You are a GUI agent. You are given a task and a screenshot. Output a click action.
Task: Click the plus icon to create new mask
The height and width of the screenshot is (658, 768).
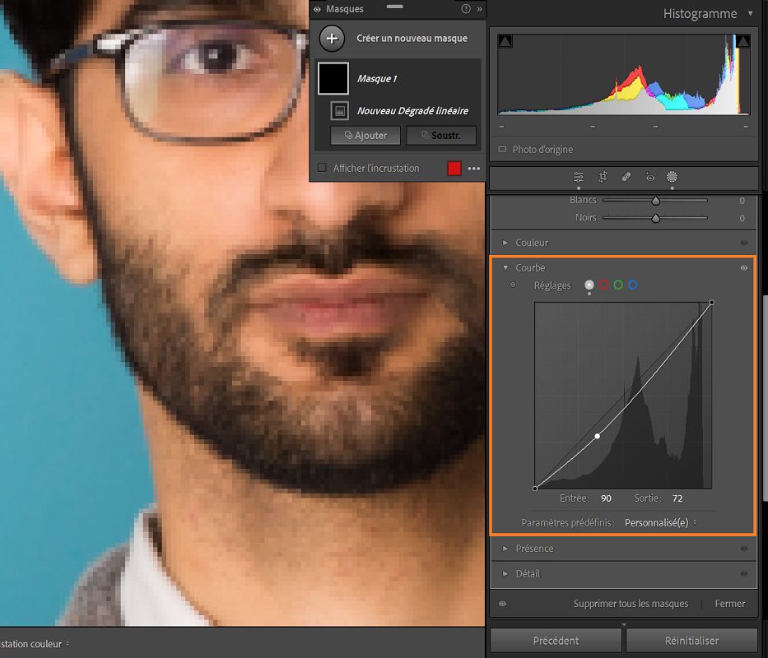[332, 38]
